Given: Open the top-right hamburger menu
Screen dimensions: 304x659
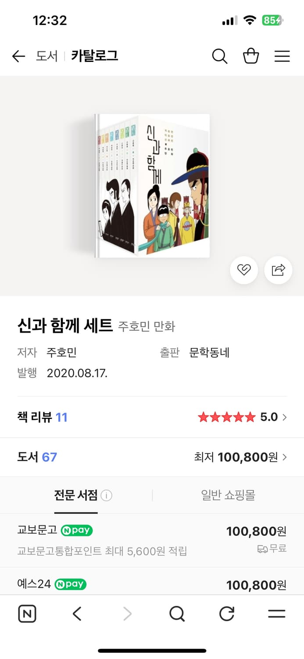Looking at the screenshot, I should (x=282, y=56).
